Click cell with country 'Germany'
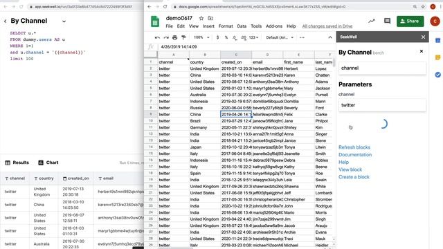This screenshot has width=443, height=249. 205,127
